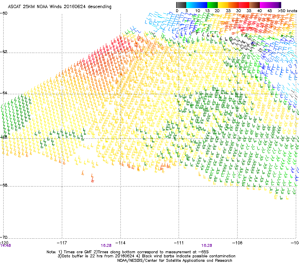The image size is (299, 263).
Task: Select the gray 0-5 knots color swatch
Action: tap(181, 5)
